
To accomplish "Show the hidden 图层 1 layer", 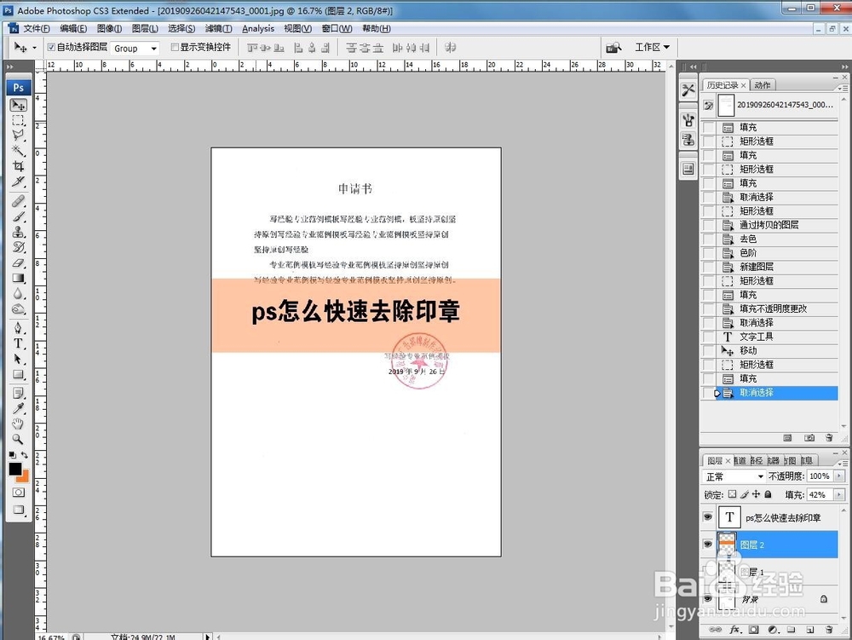I will pos(707,572).
